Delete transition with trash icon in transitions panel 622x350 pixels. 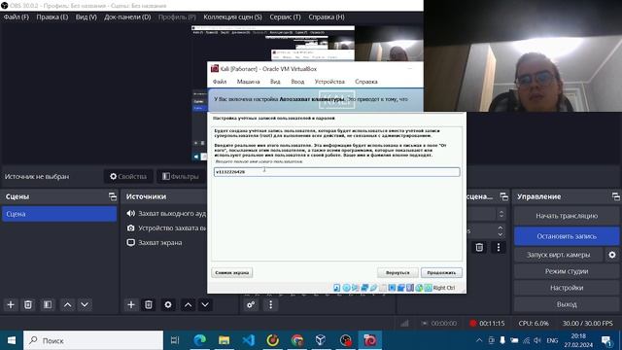click(x=479, y=247)
